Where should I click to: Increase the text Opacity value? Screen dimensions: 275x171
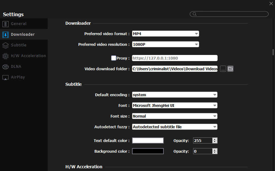coord(215,139)
